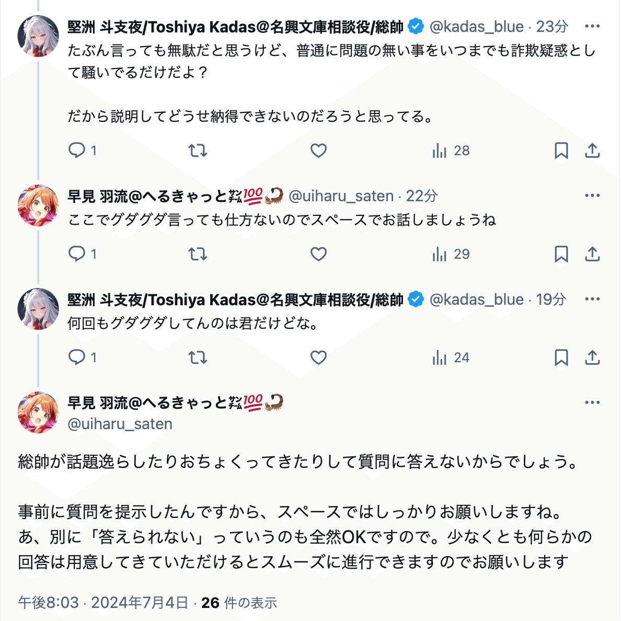Bookmark the 19分 kadas_blue tweet
The image size is (621, 621).
click(x=561, y=358)
